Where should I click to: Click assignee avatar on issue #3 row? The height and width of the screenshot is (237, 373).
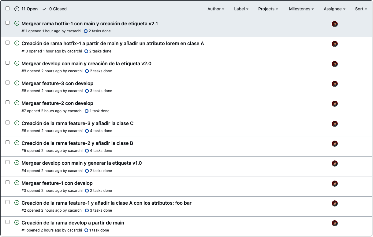(335, 184)
